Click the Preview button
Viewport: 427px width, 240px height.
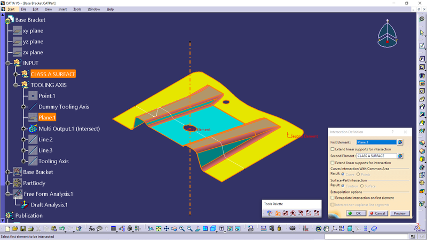[399, 213]
